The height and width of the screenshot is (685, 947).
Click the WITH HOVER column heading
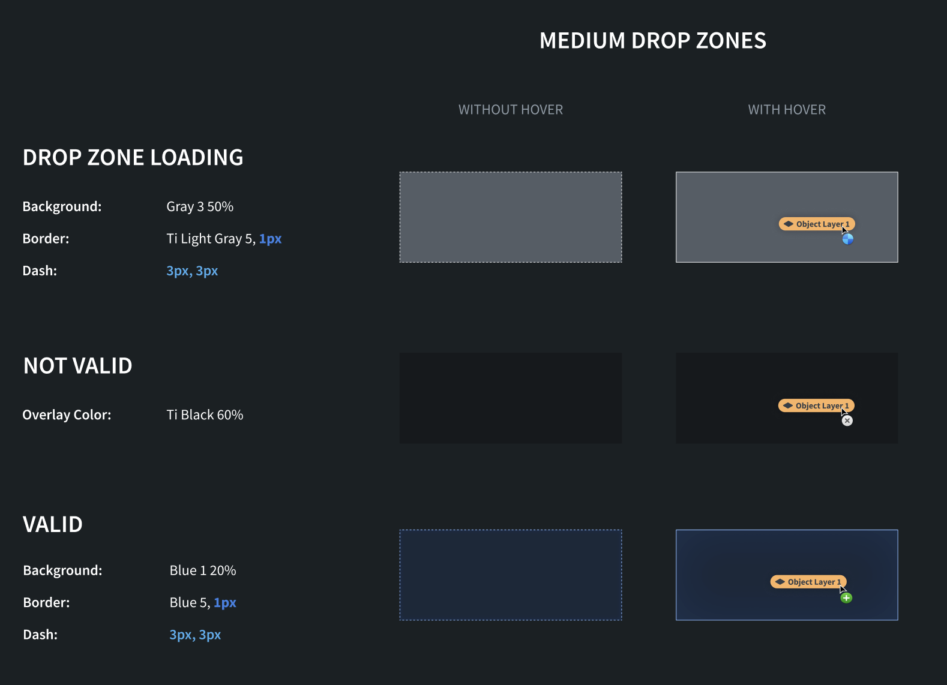tap(787, 110)
